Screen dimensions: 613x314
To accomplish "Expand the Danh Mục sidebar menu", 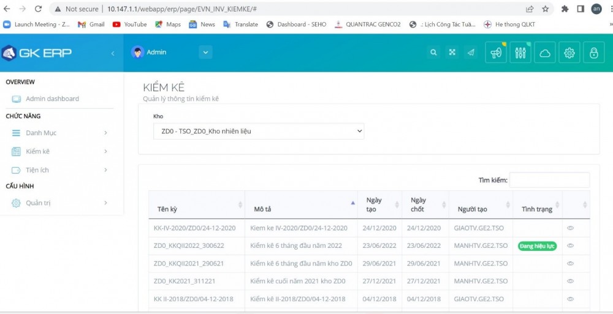I will click(59, 133).
